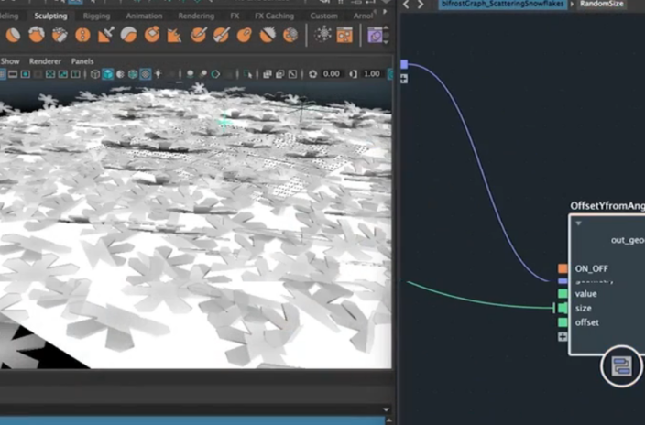Click the plus icon under the purple graph input port

point(404,79)
